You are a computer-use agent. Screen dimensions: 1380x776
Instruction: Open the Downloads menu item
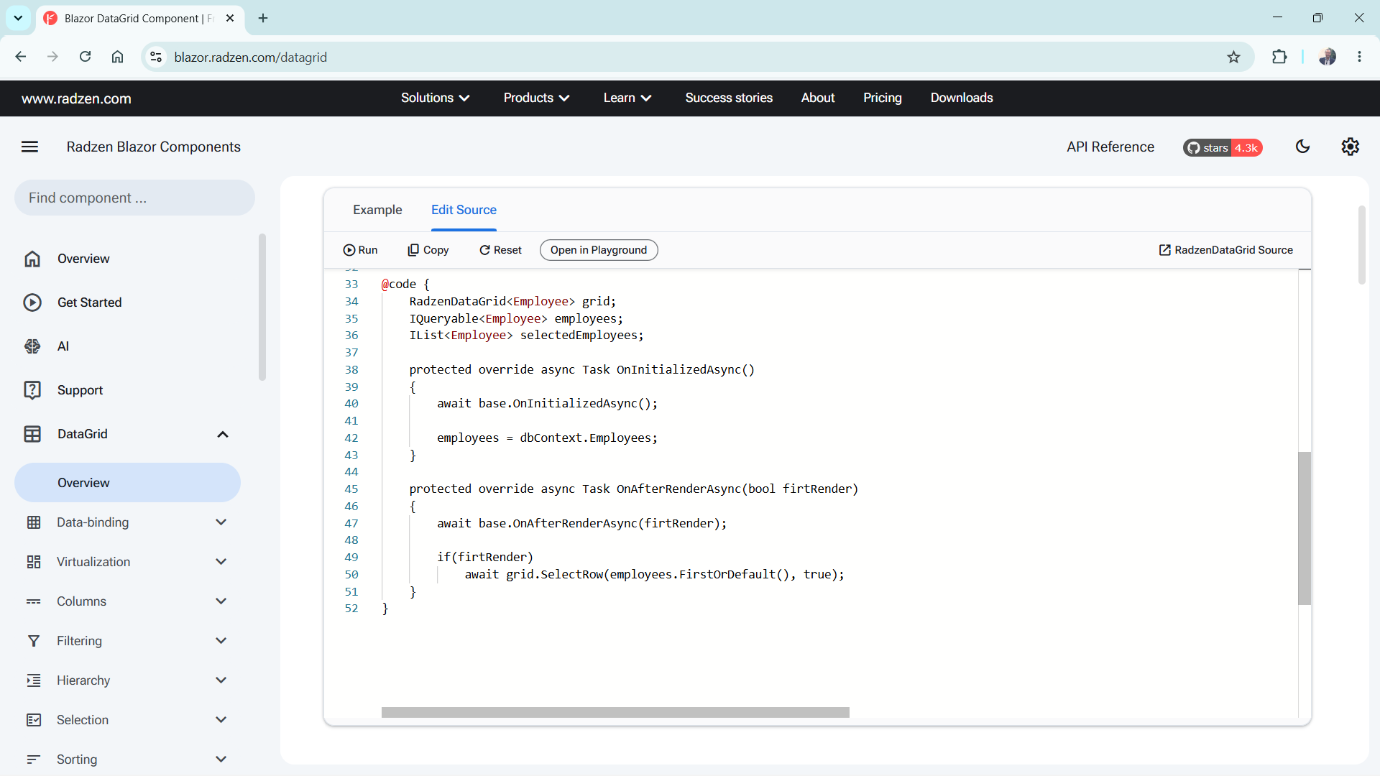point(962,98)
